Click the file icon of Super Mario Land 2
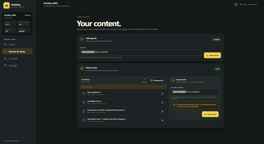 click(84, 120)
